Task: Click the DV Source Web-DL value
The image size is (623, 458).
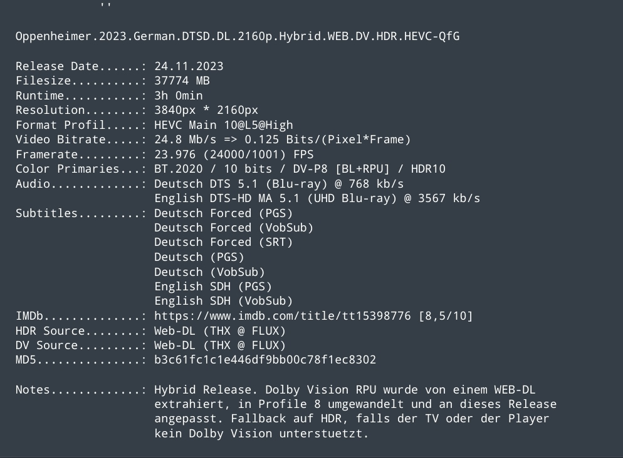Action: tap(220, 345)
